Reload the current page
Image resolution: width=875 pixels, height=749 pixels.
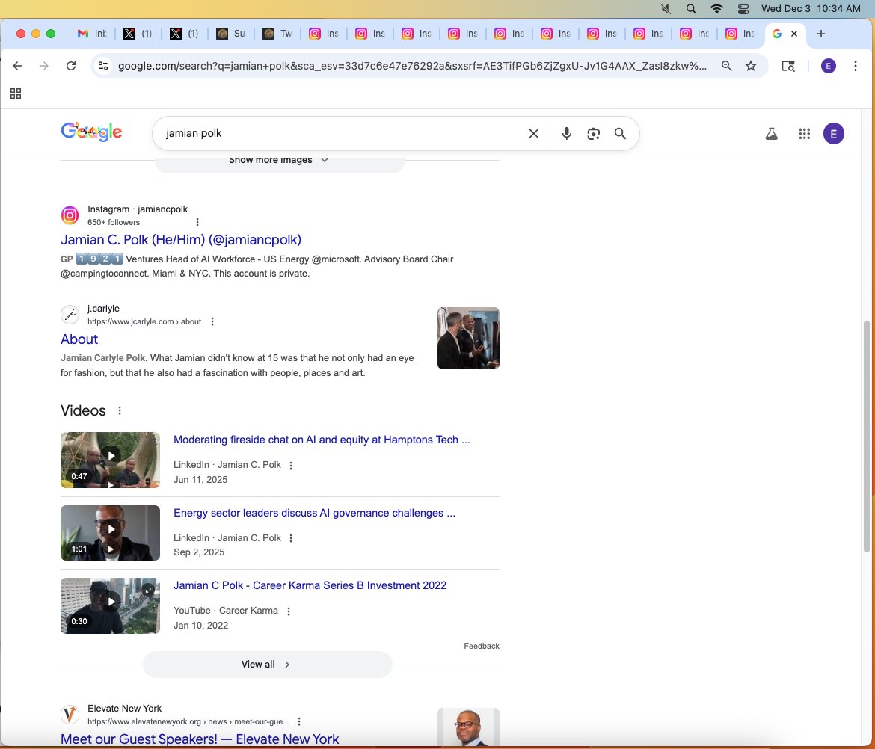click(71, 66)
